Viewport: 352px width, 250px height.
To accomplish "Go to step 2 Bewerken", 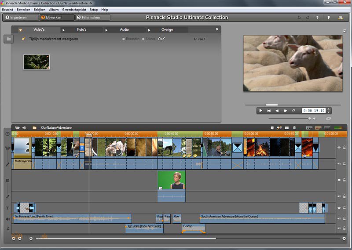I will [57, 18].
